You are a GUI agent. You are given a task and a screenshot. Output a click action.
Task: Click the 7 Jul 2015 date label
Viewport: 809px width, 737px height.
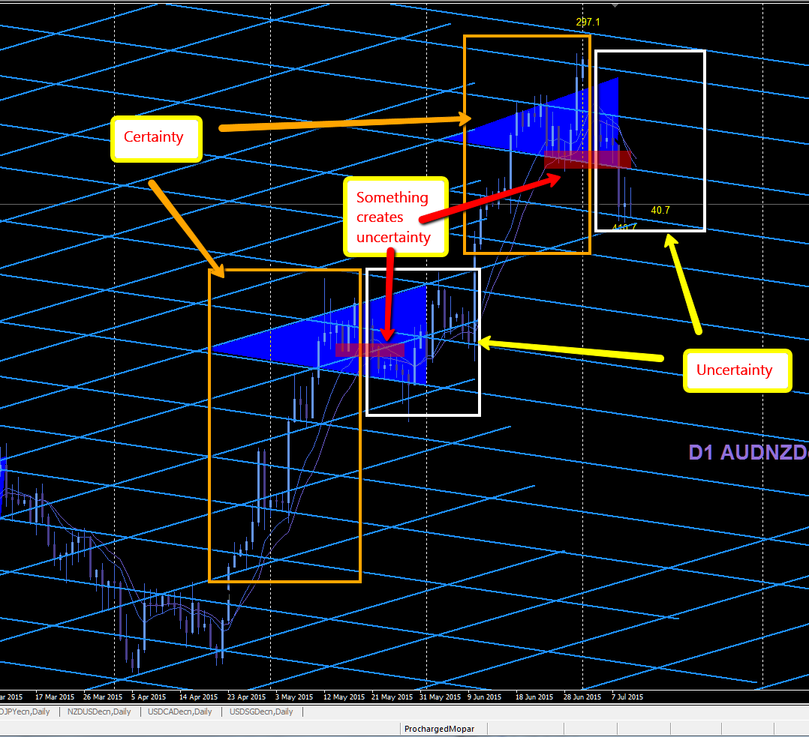click(x=627, y=697)
